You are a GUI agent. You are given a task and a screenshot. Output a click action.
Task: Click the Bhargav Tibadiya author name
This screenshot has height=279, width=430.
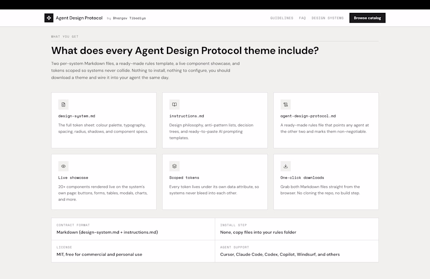[129, 18]
